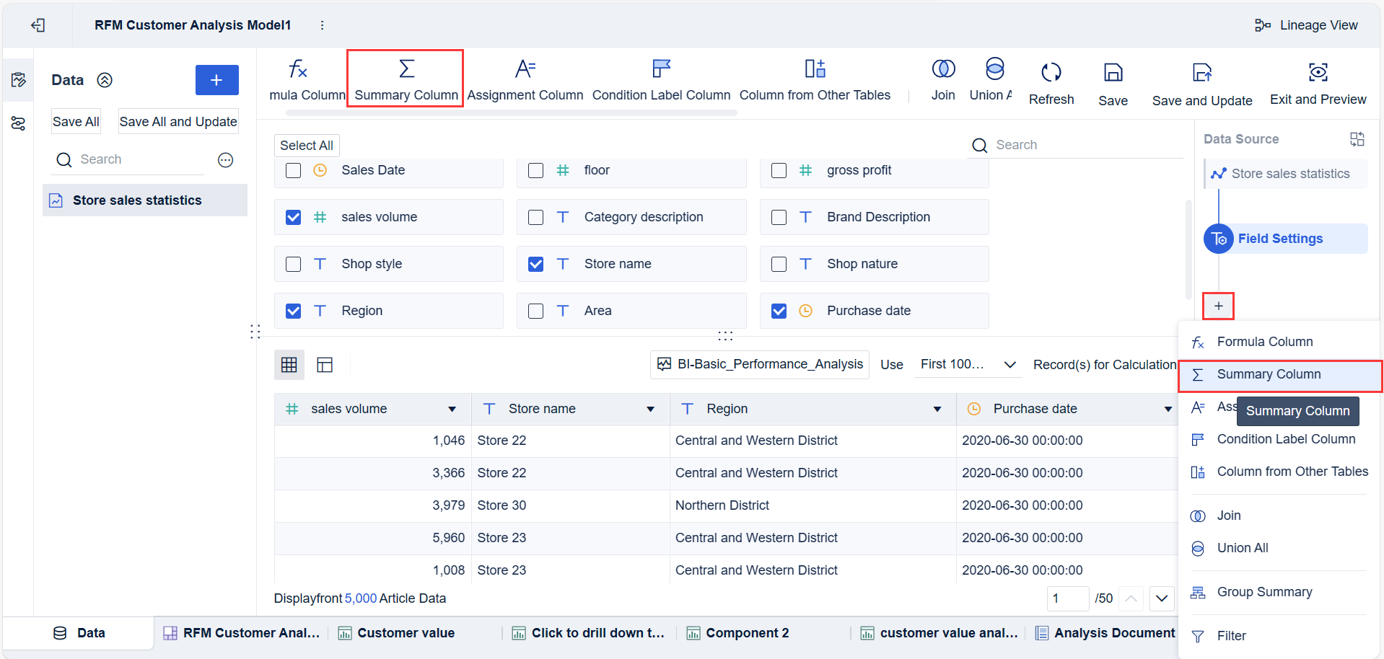
Task: Select Filter in the popup menu
Action: [x=1279, y=637]
